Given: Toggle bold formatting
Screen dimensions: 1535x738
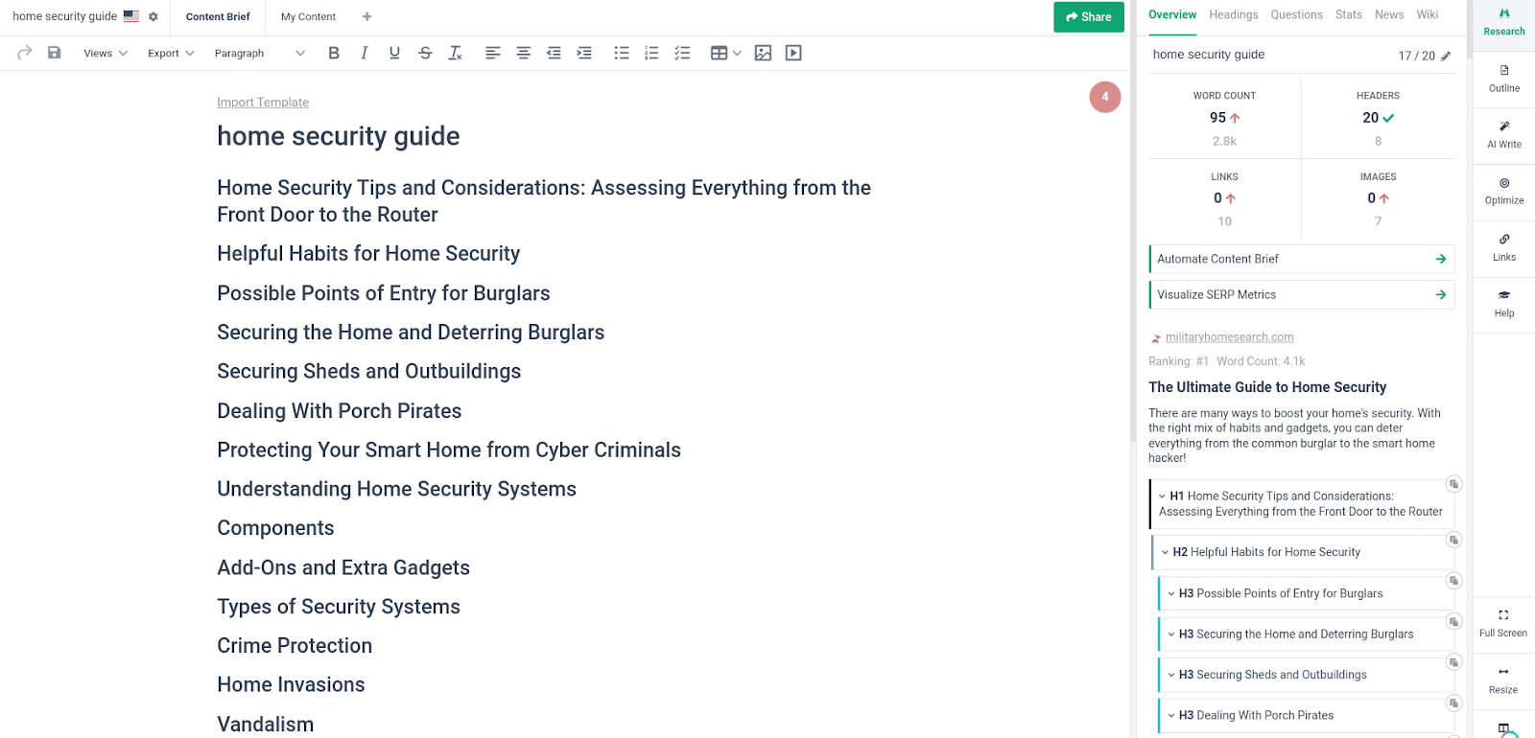Looking at the screenshot, I should pyautogui.click(x=334, y=53).
